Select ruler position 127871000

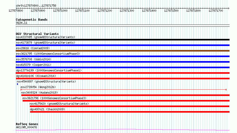[60, 11]
